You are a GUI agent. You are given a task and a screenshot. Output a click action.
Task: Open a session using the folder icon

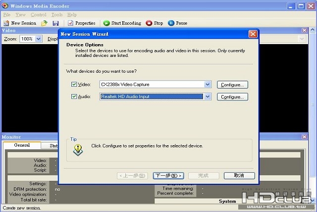44,23
